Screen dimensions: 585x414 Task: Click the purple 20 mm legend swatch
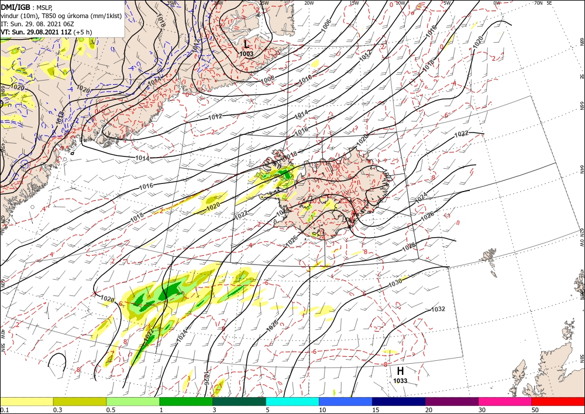click(452, 402)
